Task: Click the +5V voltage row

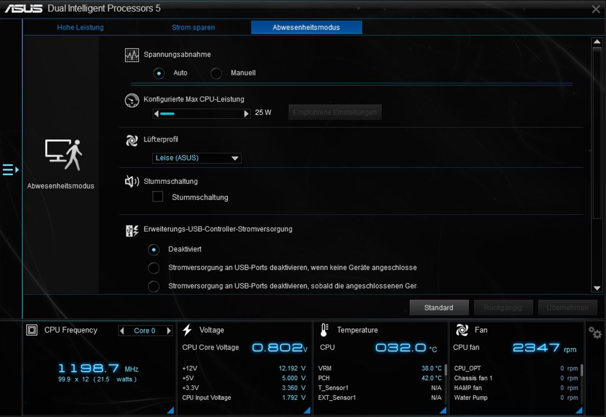Action: tap(244, 378)
